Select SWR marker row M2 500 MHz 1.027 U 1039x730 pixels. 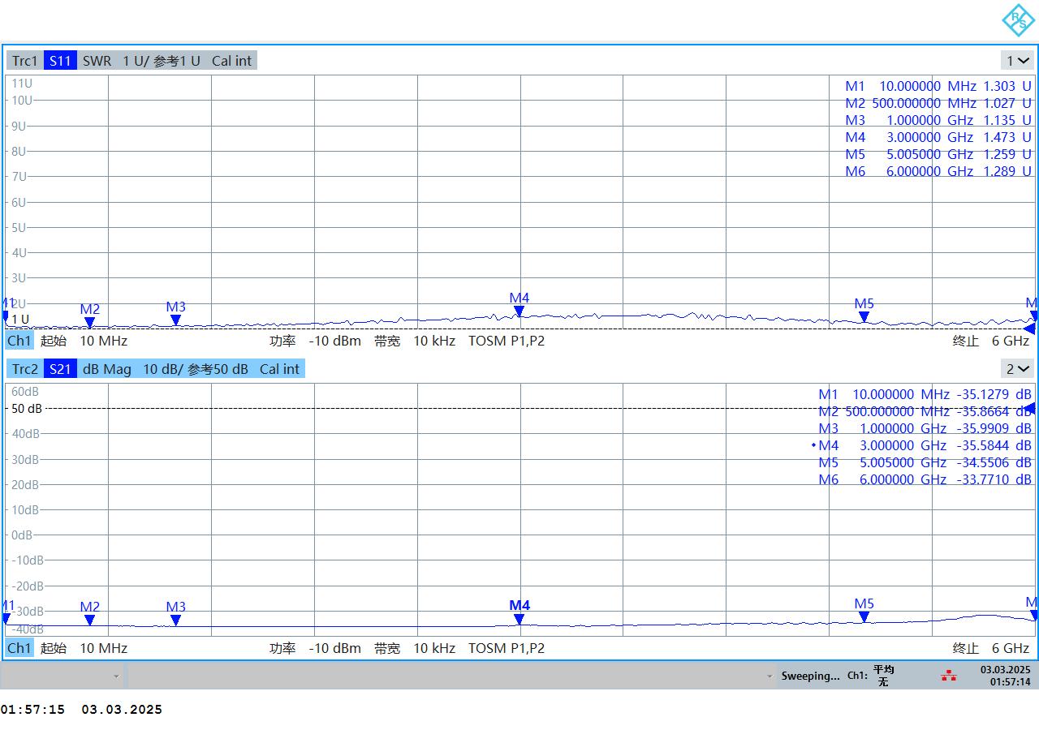pos(938,103)
